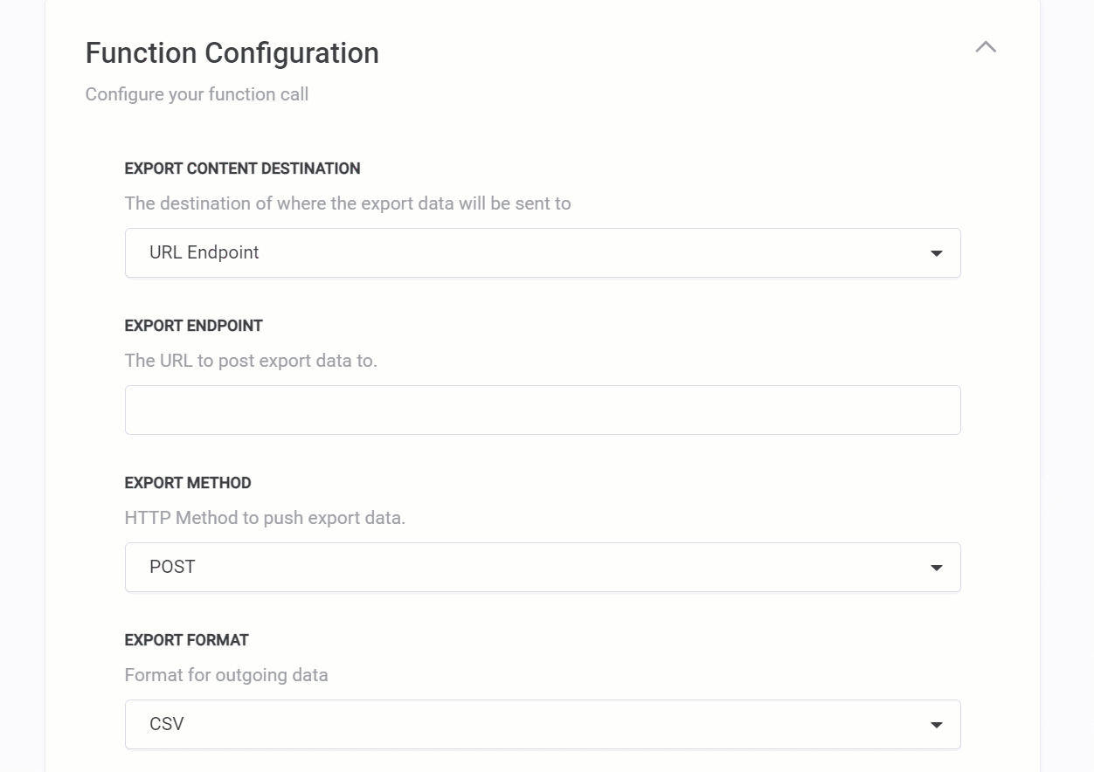Click 'The URL to post export data to' text
This screenshot has height=772, width=1094.
[x=251, y=361]
